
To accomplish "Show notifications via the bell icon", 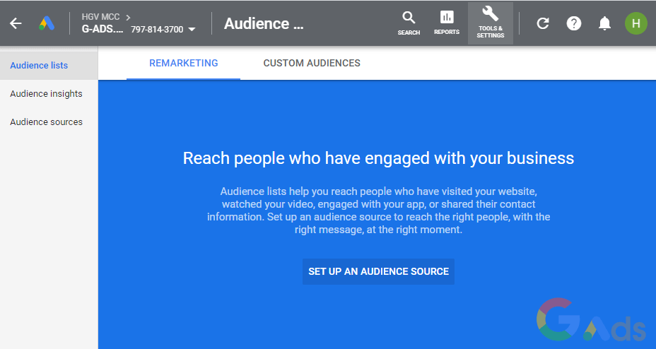I will click(604, 23).
